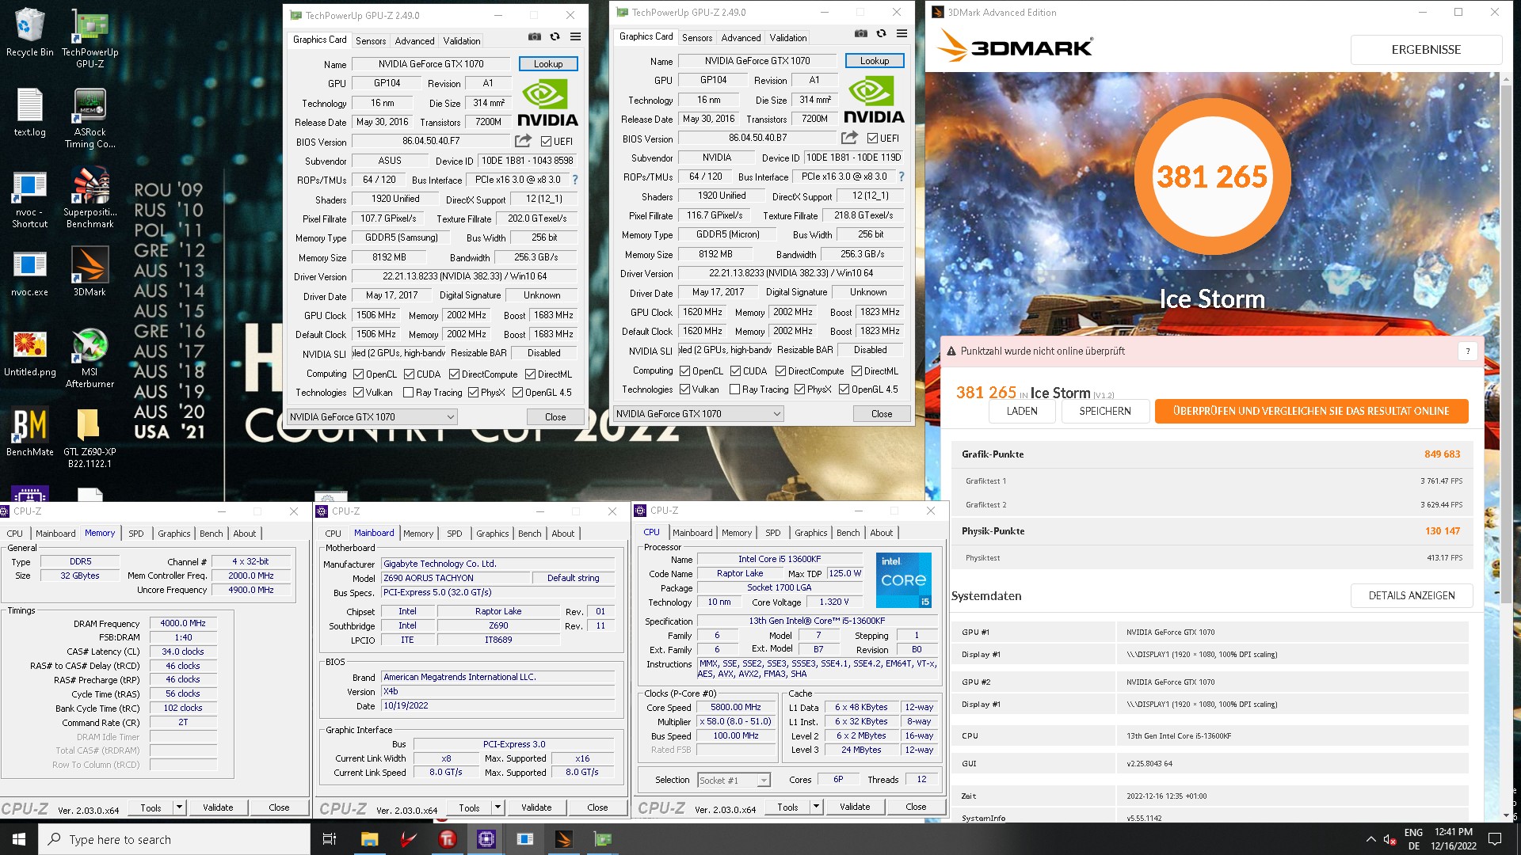Image resolution: width=1521 pixels, height=855 pixels.
Task: Toggle Ray Tracing checkbox in left GPU-Z
Action: pyautogui.click(x=408, y=392)
